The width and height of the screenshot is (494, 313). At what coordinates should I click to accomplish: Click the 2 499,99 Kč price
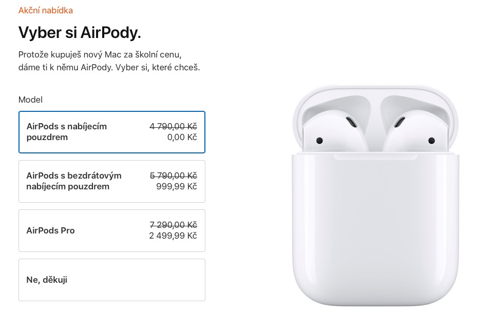(173, 236)
